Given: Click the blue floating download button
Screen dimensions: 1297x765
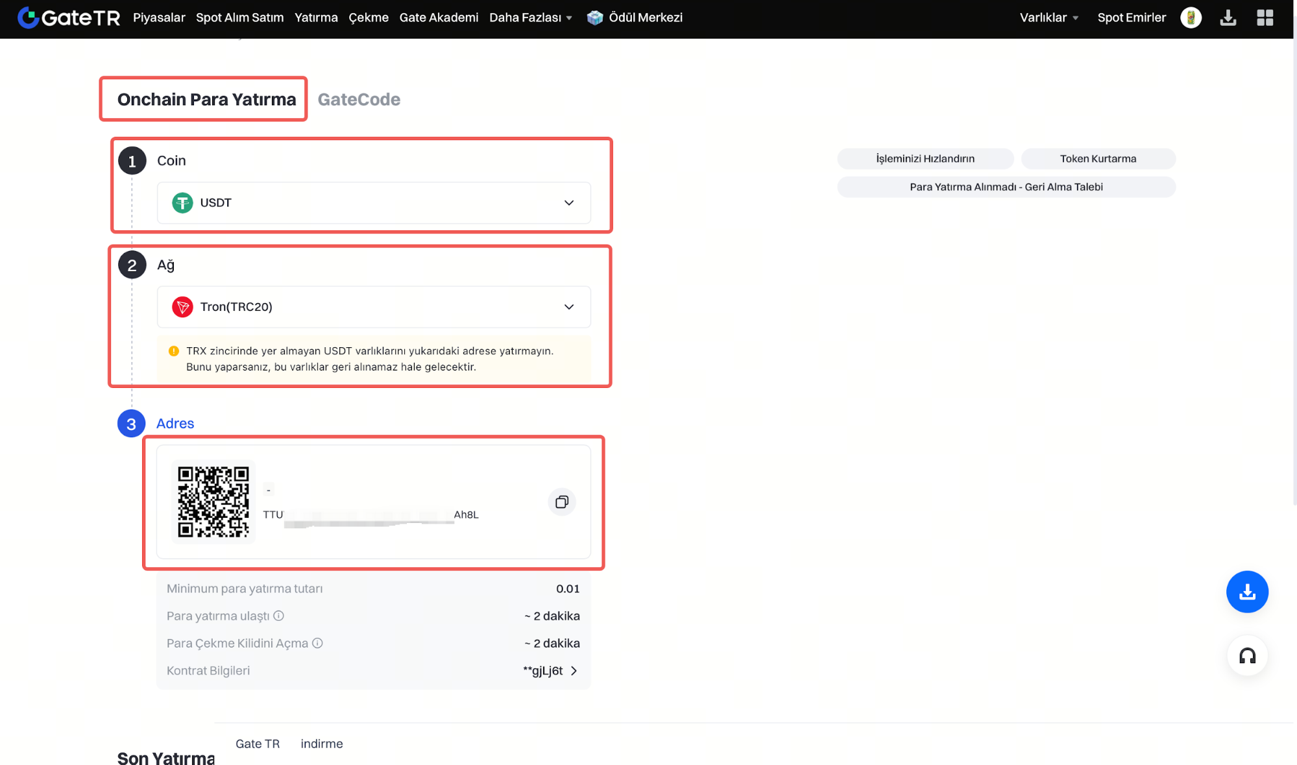Looking at the screenshot, I should pyautogui.click(x=1246, y=591).
